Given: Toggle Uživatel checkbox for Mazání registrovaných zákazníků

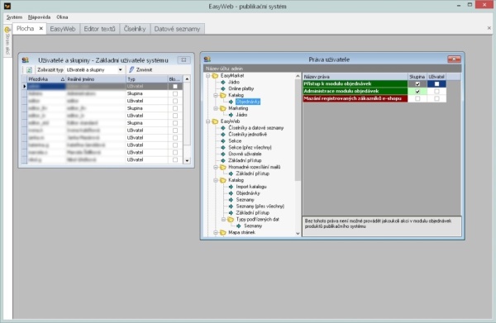Looking at the screenshot, I should pyautogui.click(x=436, y=98).
